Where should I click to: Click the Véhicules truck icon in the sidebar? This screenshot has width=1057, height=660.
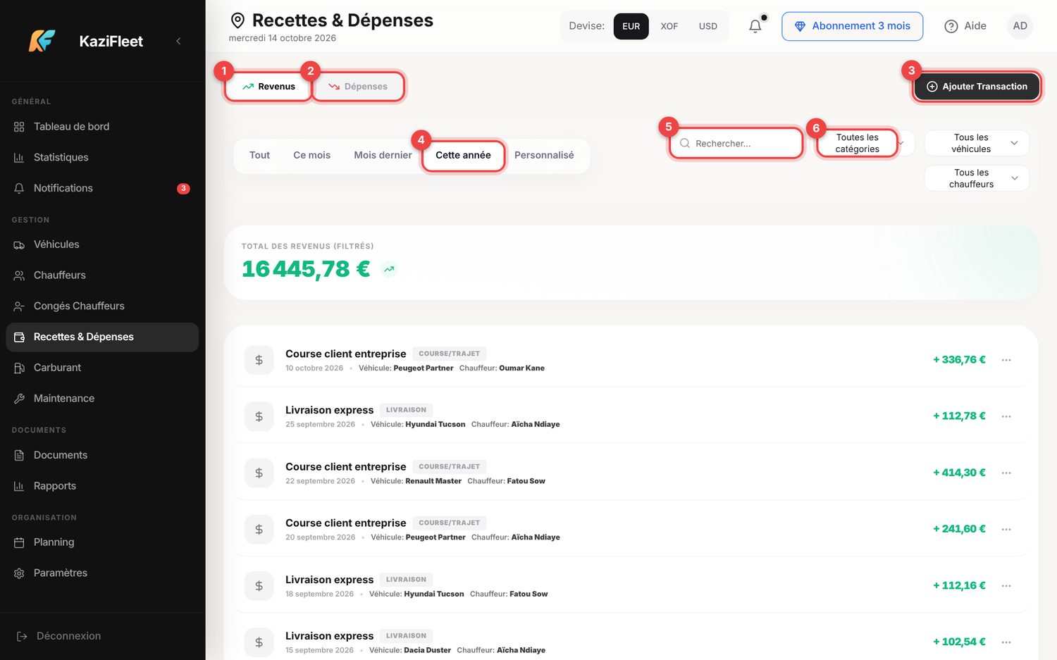(x=19, y=244)
